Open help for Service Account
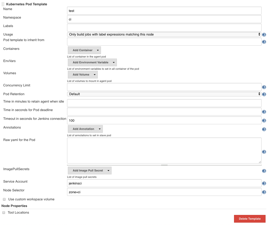Image resolution: width=269 pixels, height=225 pixels. point(264,183)
